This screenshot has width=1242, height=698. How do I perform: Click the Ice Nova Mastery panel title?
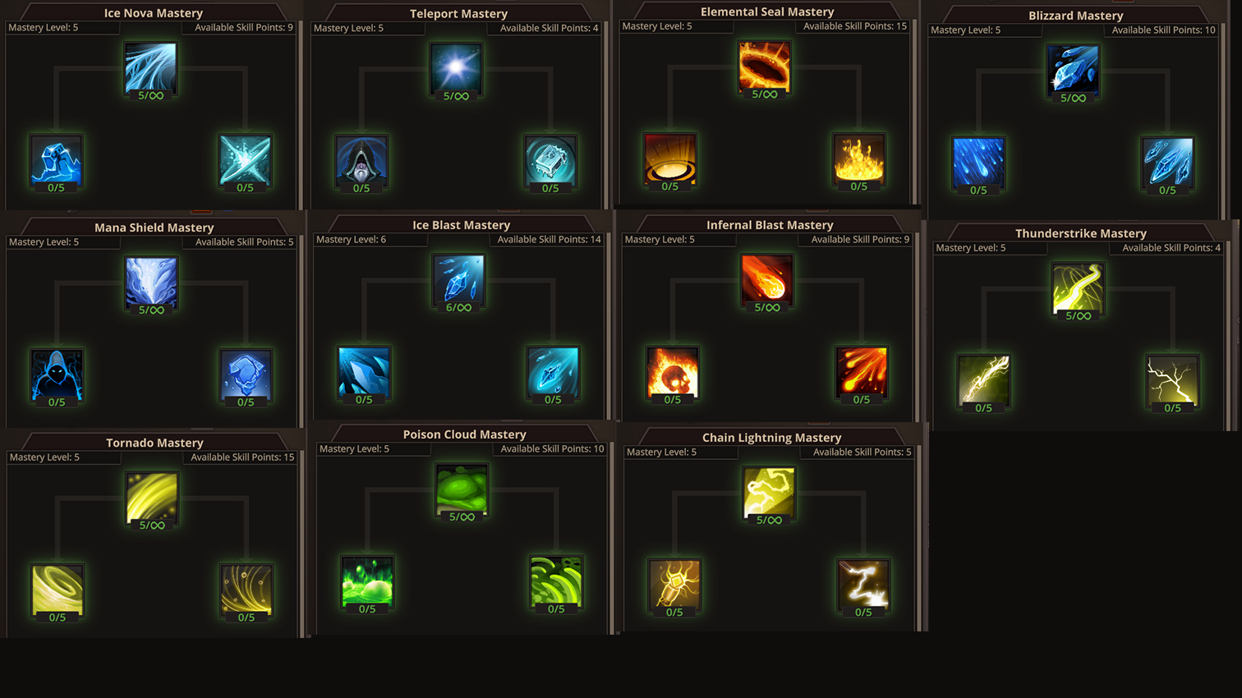154,13
